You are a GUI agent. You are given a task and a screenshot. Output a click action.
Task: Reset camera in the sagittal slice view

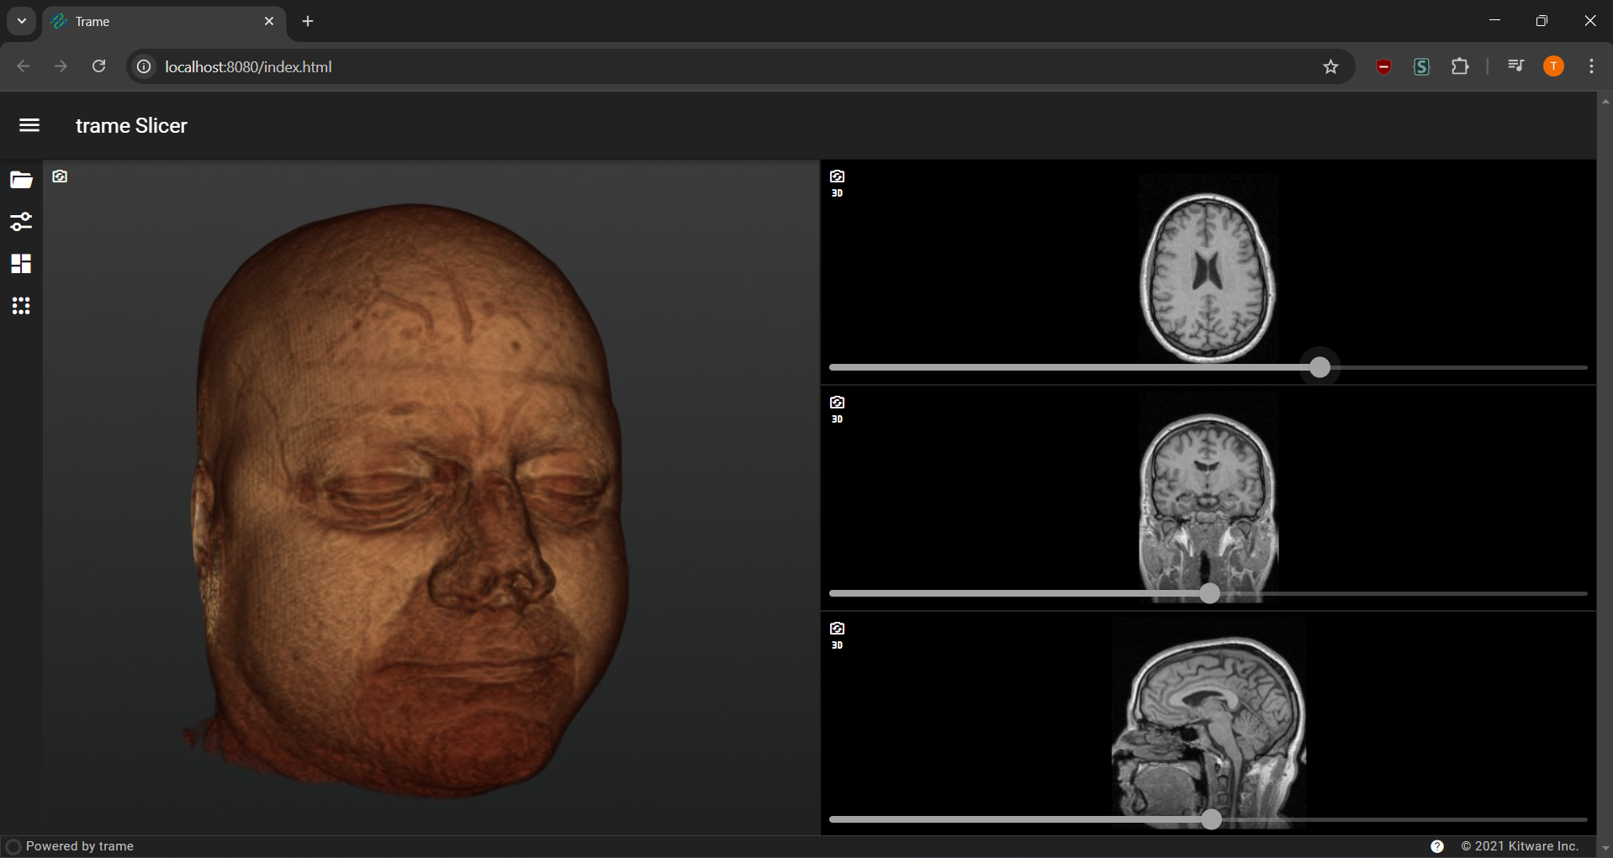tap(837, 629)
